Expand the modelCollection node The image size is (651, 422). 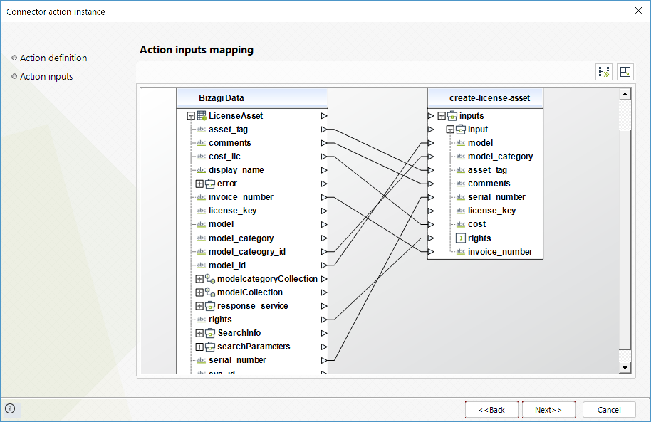(x=199, y=292)
